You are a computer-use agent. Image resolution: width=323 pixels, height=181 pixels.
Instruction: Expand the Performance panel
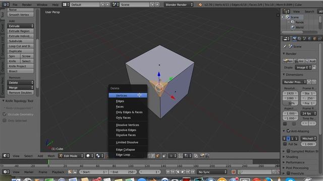(284, 162)
